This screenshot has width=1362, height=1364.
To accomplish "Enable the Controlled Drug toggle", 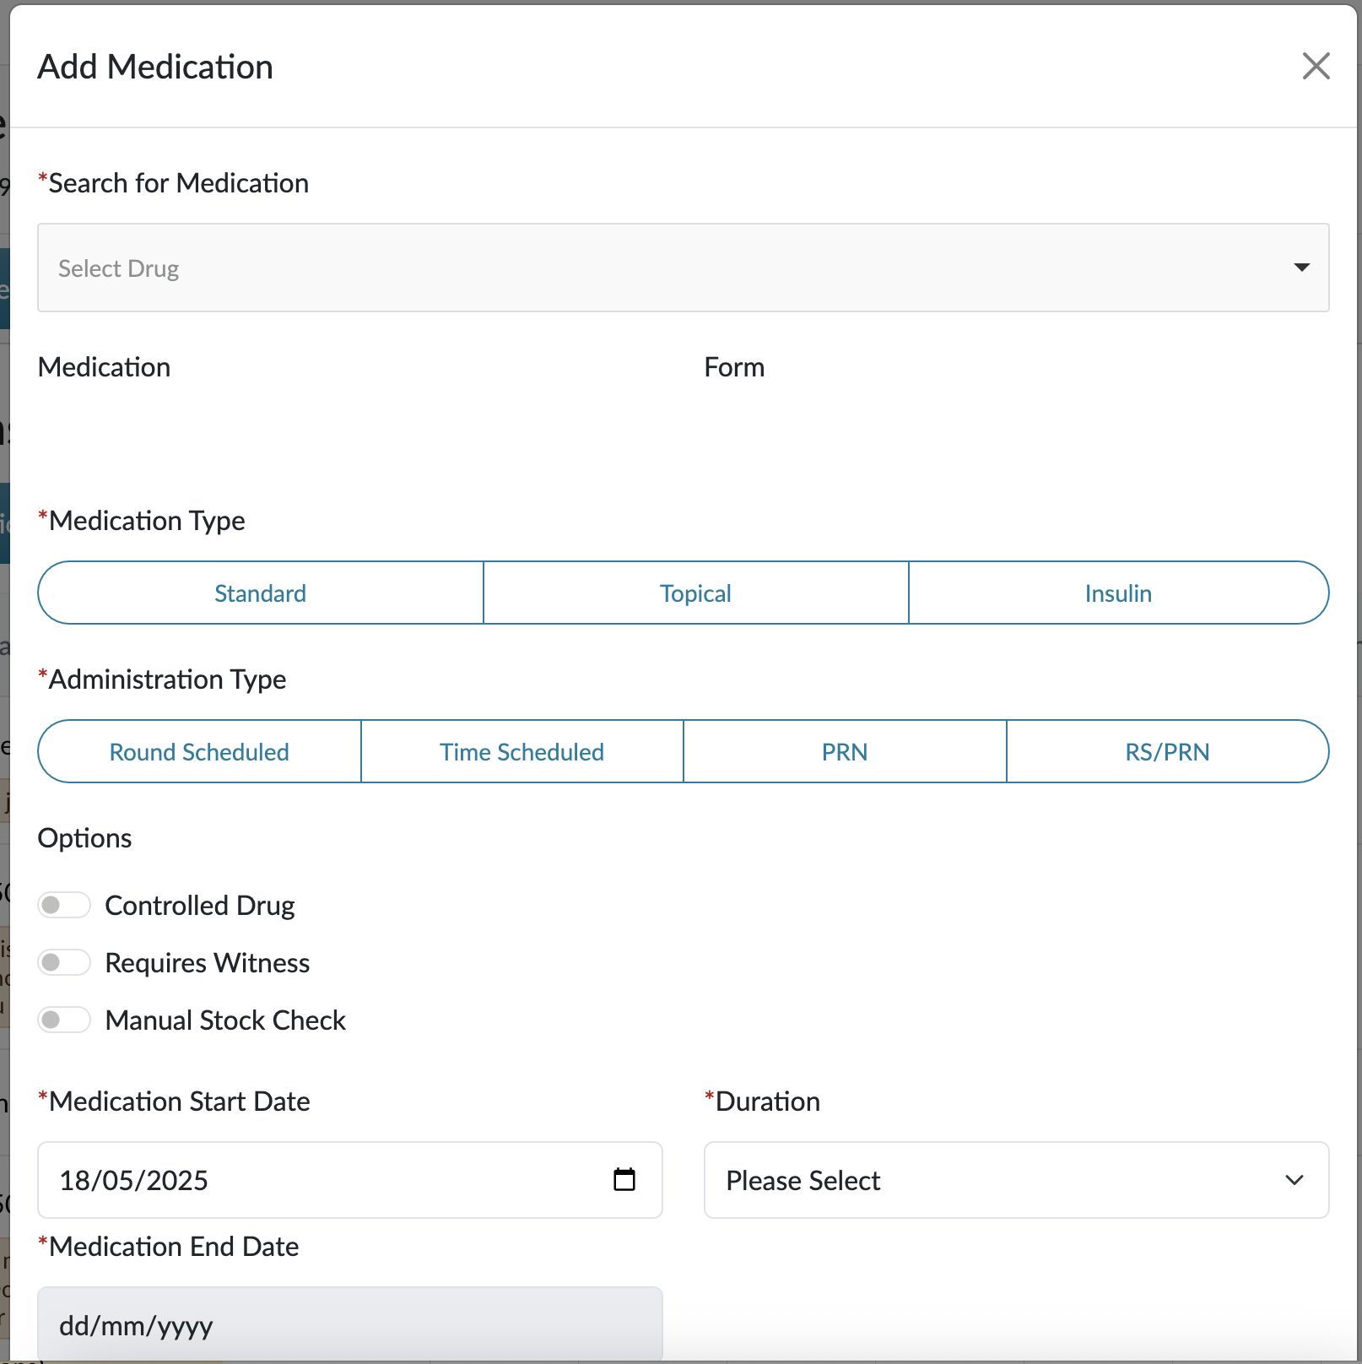I will 64,905.
